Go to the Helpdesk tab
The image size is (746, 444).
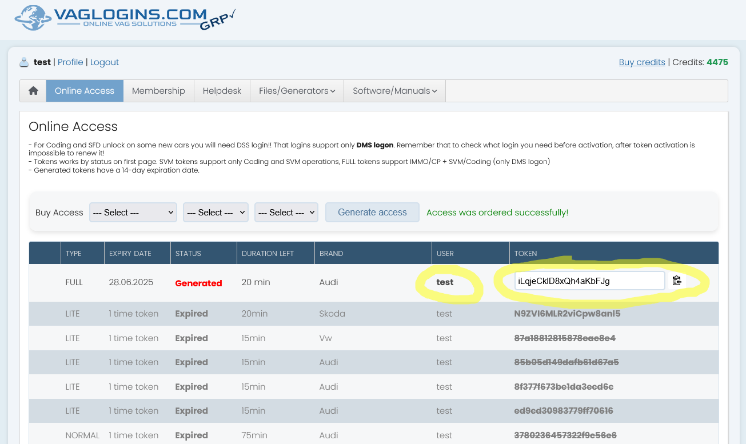pyautogui.click(x=222, y=91)
